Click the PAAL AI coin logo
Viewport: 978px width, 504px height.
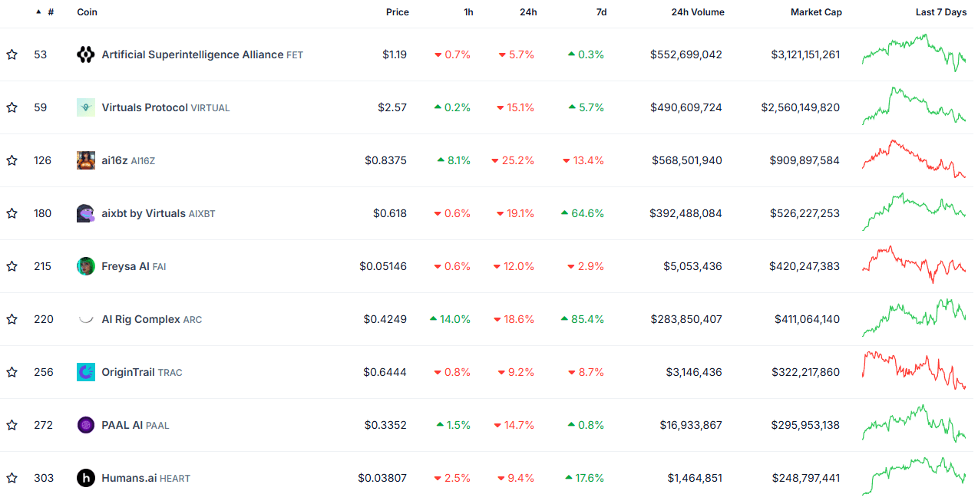tap(86, 425)
